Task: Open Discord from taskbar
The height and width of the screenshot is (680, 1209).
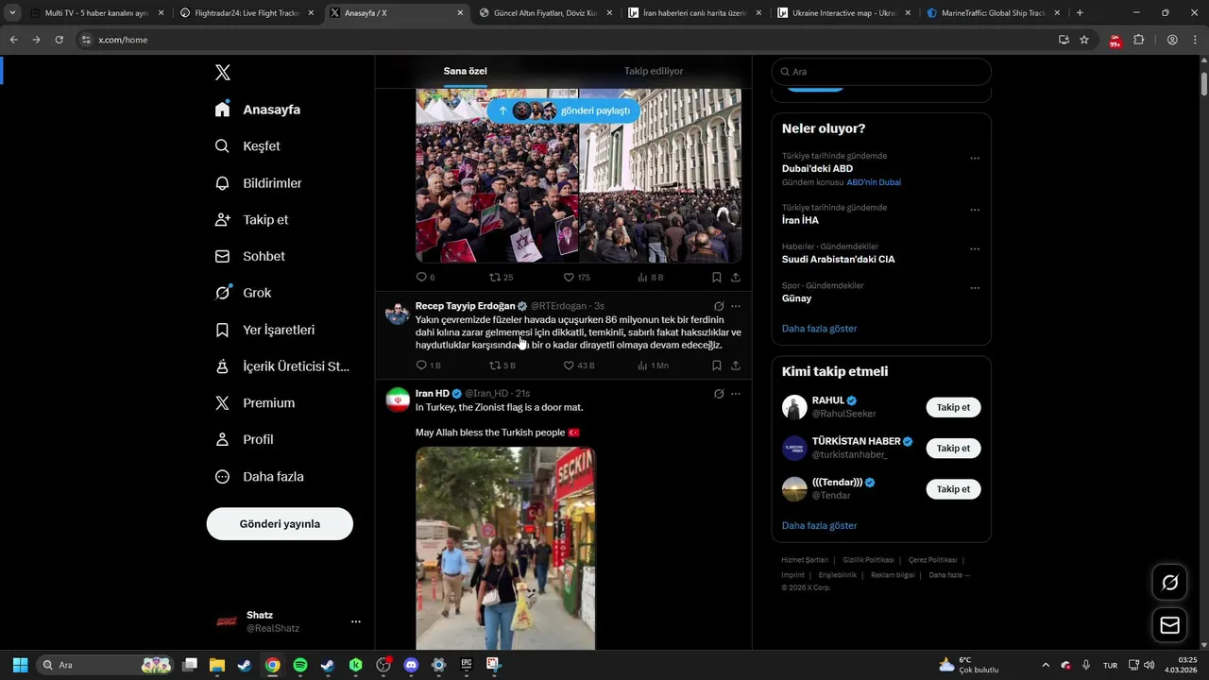Action: pyautogui.click(x=410, y=665)
